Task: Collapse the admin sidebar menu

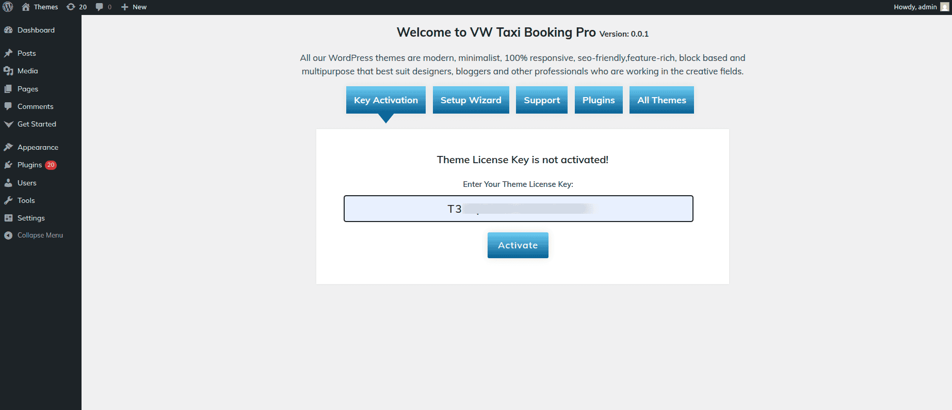Action: point(40,235)
